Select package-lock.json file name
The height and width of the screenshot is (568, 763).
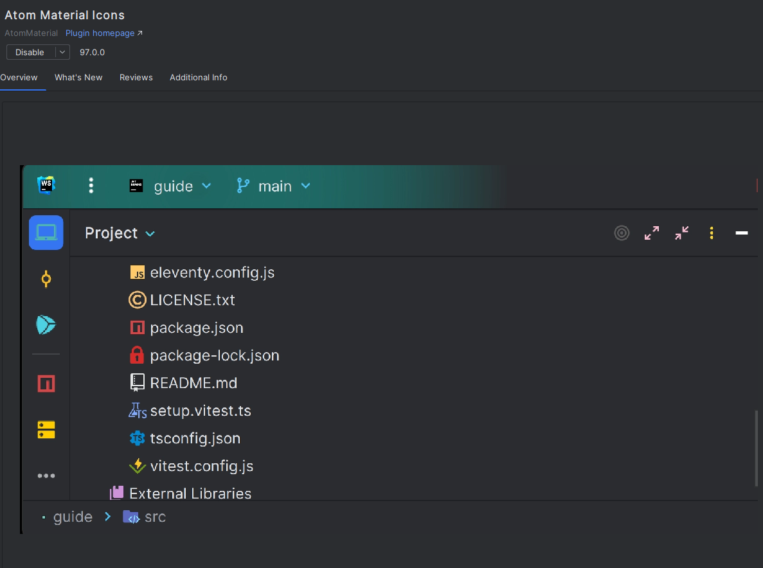point(215,355)
